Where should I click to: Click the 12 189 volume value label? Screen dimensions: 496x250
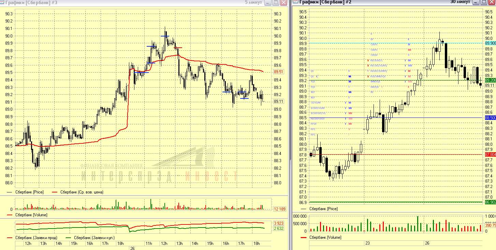tap(279, 209)
